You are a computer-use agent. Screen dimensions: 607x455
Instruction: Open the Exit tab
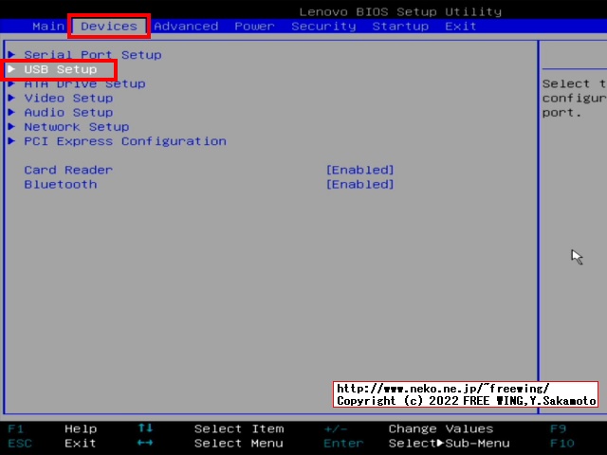pos(461,27)
